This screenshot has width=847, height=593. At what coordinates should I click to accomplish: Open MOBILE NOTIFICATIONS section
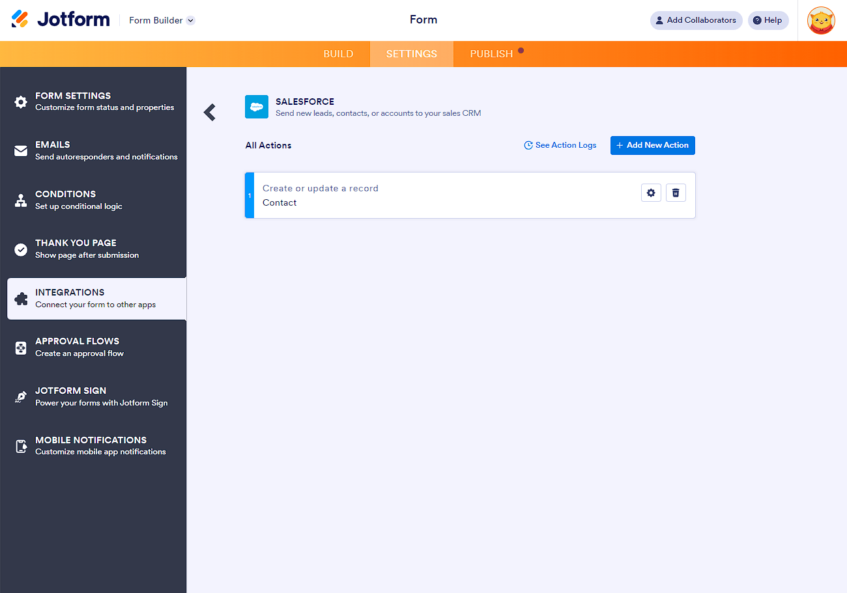(93, 446)
